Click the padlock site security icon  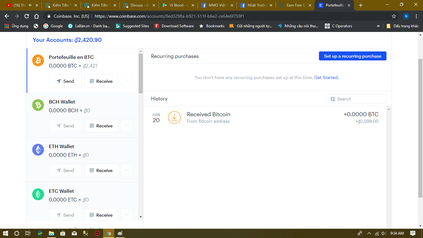49,16
